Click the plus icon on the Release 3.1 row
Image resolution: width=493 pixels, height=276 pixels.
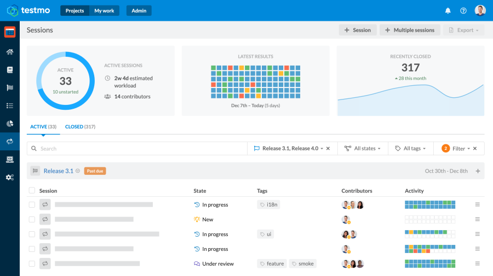[x=478, y=171]
